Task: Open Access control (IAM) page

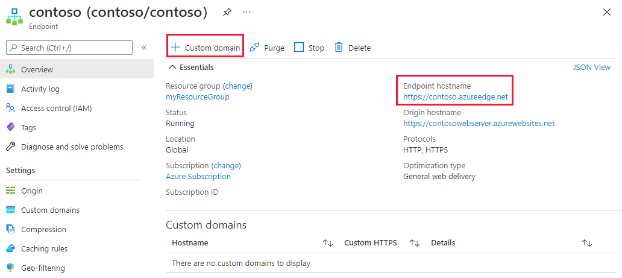Action: tap(56, 109)
